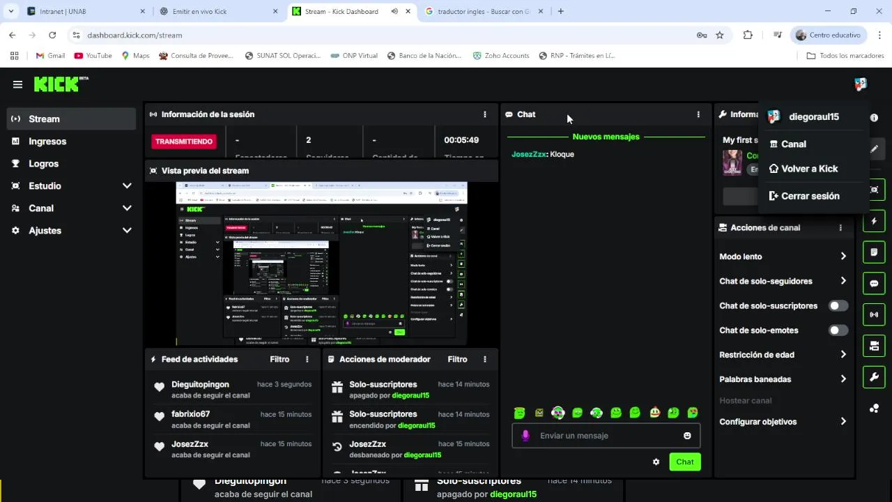Insert the headphones green emote

557,413
